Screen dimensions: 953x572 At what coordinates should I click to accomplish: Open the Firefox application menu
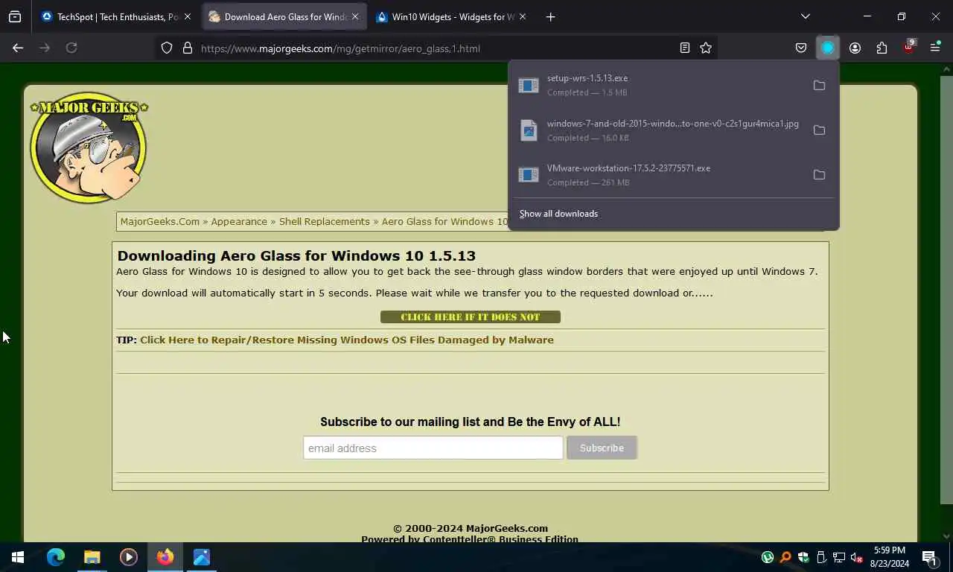tap(935, 48)
